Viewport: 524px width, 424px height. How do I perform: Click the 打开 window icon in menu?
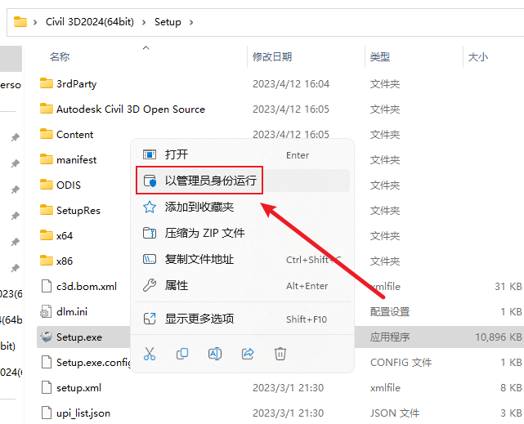coord(150,154)
